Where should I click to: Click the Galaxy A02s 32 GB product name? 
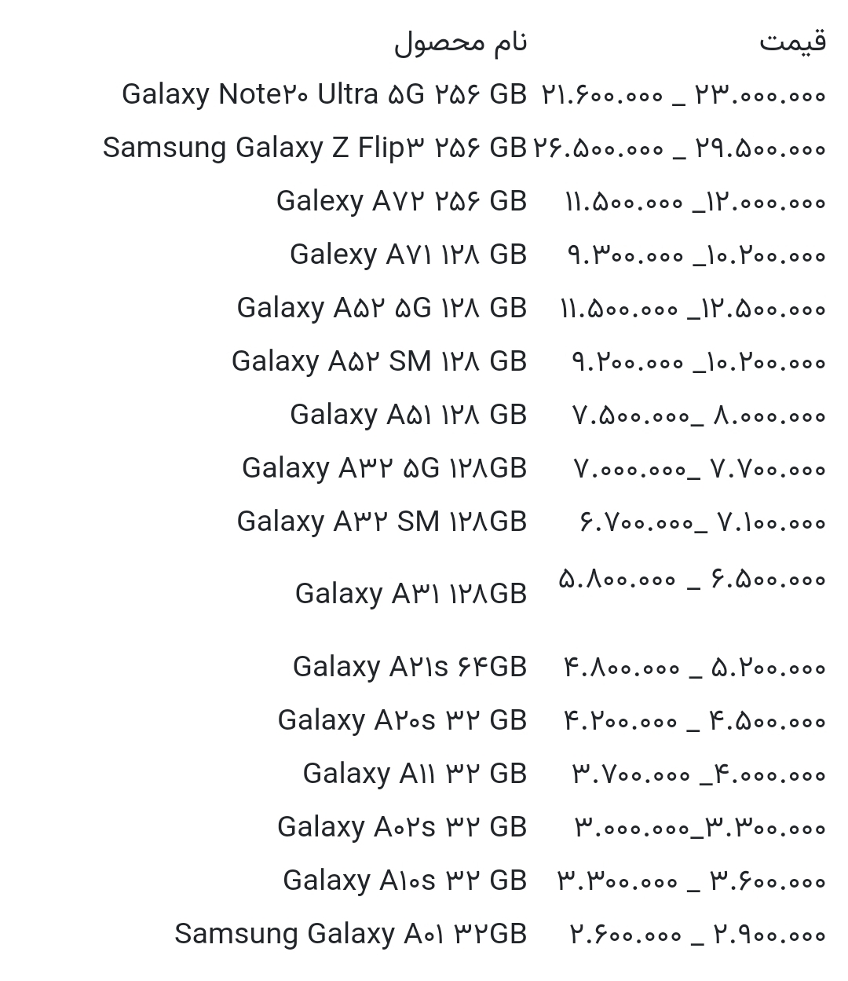(402, 827)
